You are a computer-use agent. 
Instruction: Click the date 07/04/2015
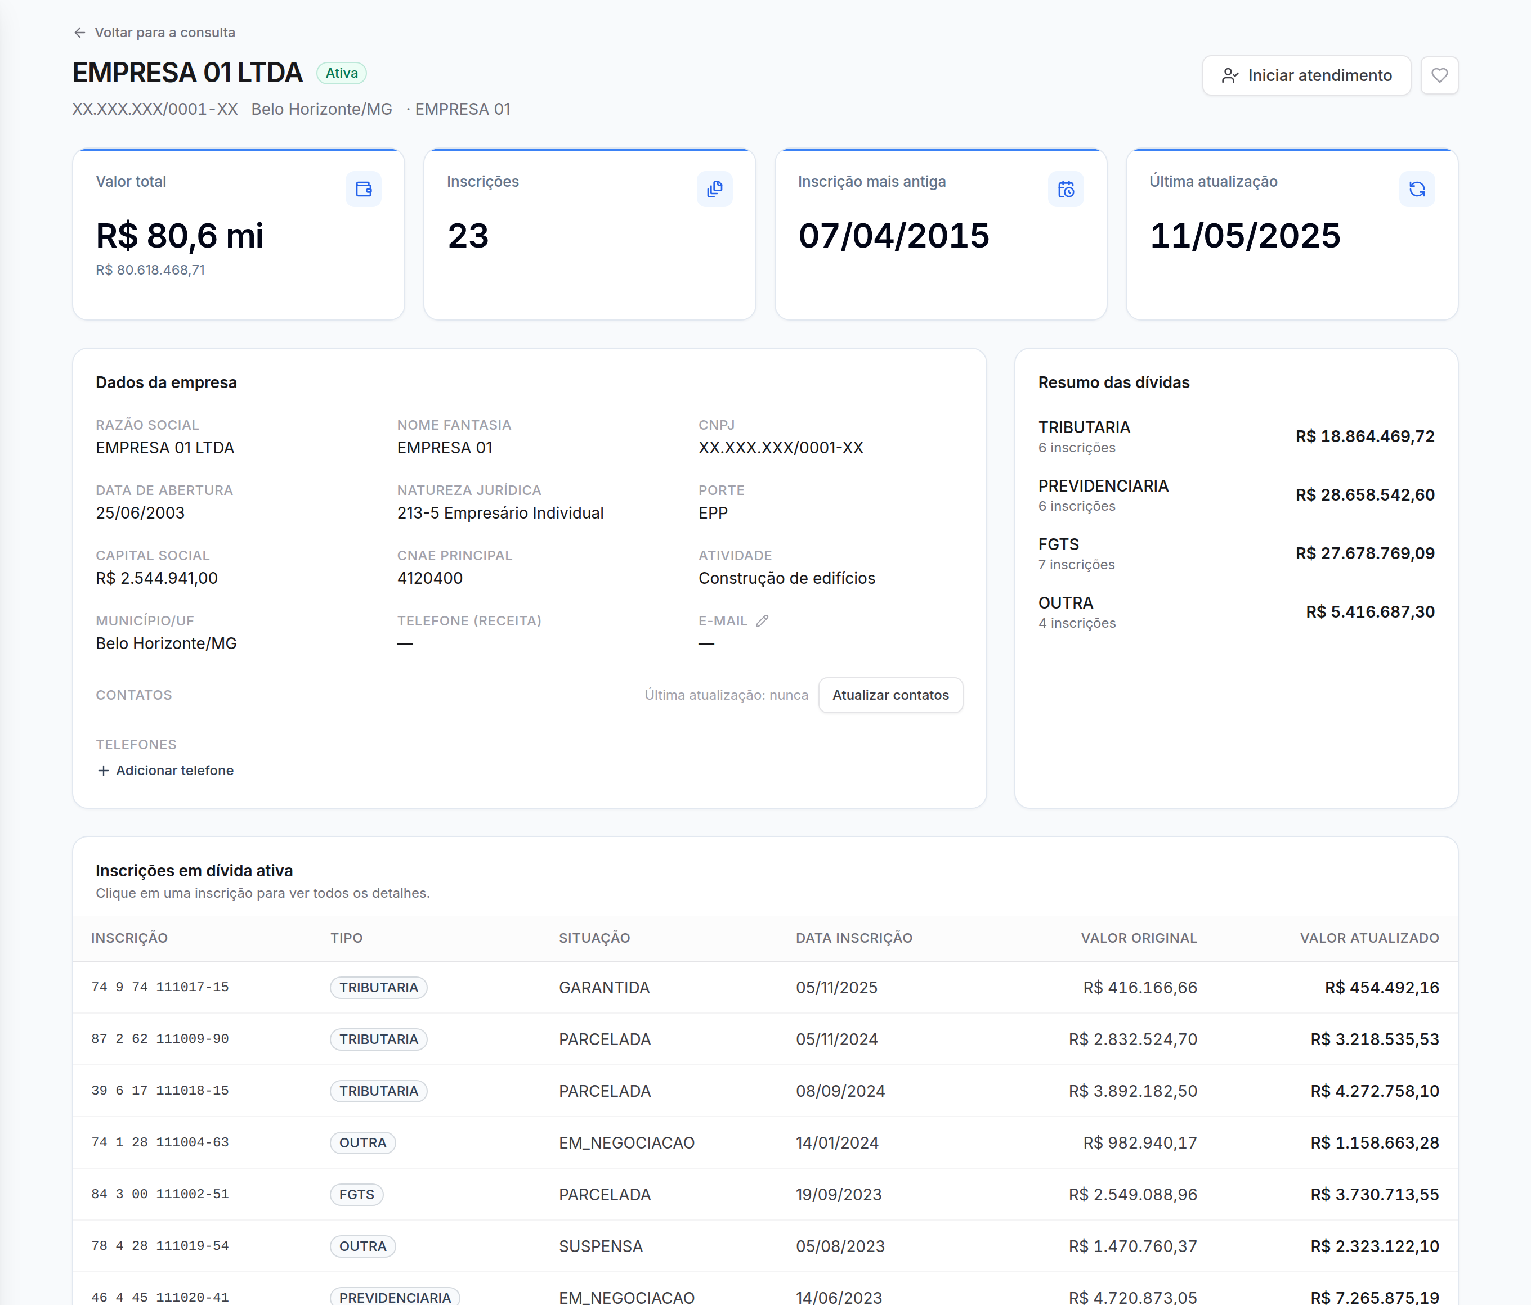tap(893, 236)
